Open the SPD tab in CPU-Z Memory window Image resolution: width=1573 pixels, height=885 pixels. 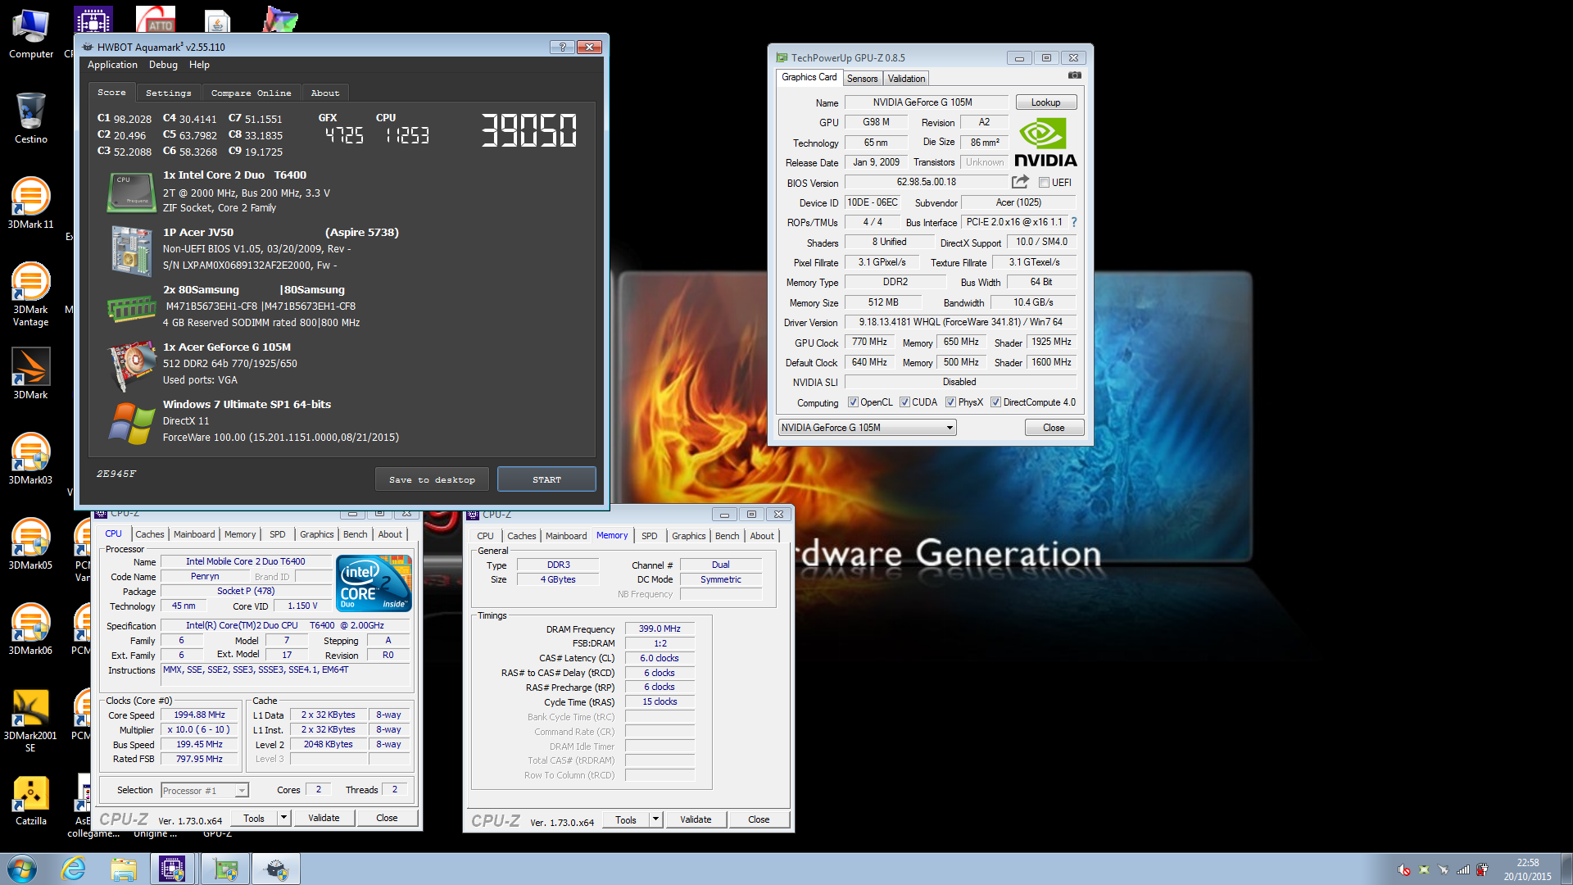tap(650, 536)
